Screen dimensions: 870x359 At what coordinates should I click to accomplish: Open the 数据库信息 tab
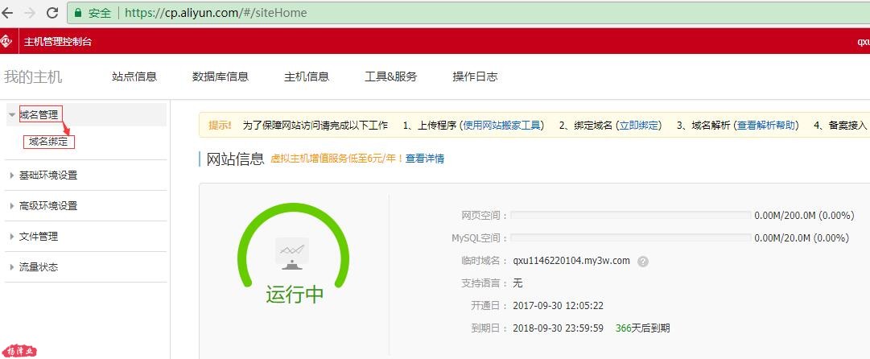click(x=221, y=77)
